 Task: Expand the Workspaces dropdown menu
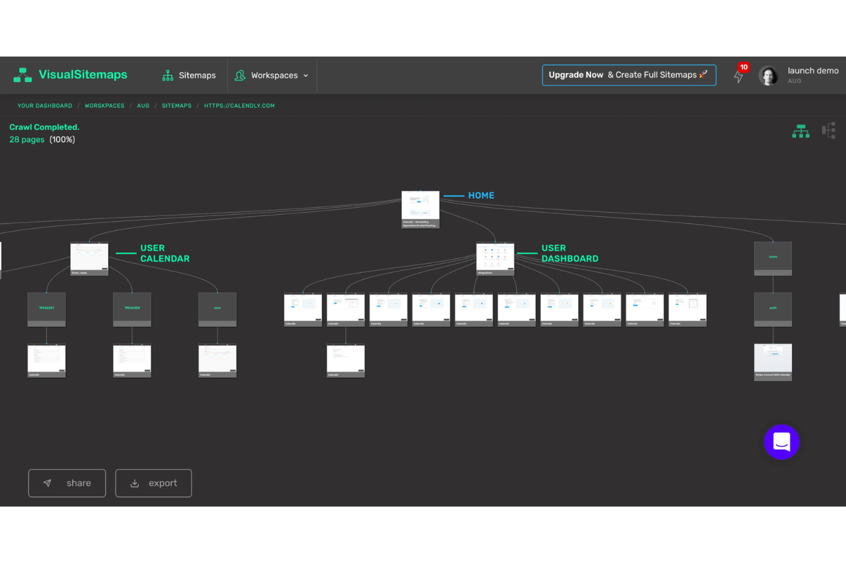pos(272,75)
